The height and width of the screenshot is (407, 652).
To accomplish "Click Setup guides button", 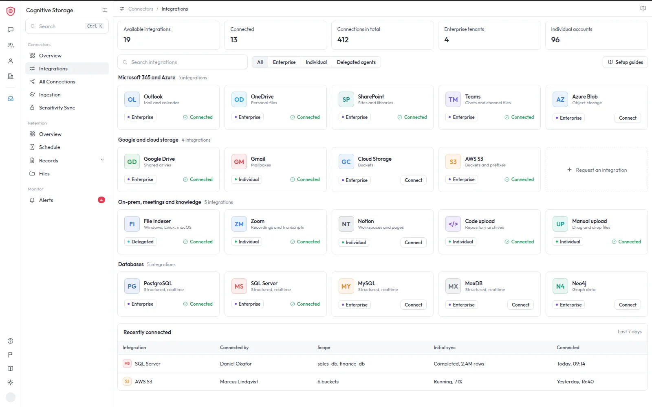I will 625,62.
